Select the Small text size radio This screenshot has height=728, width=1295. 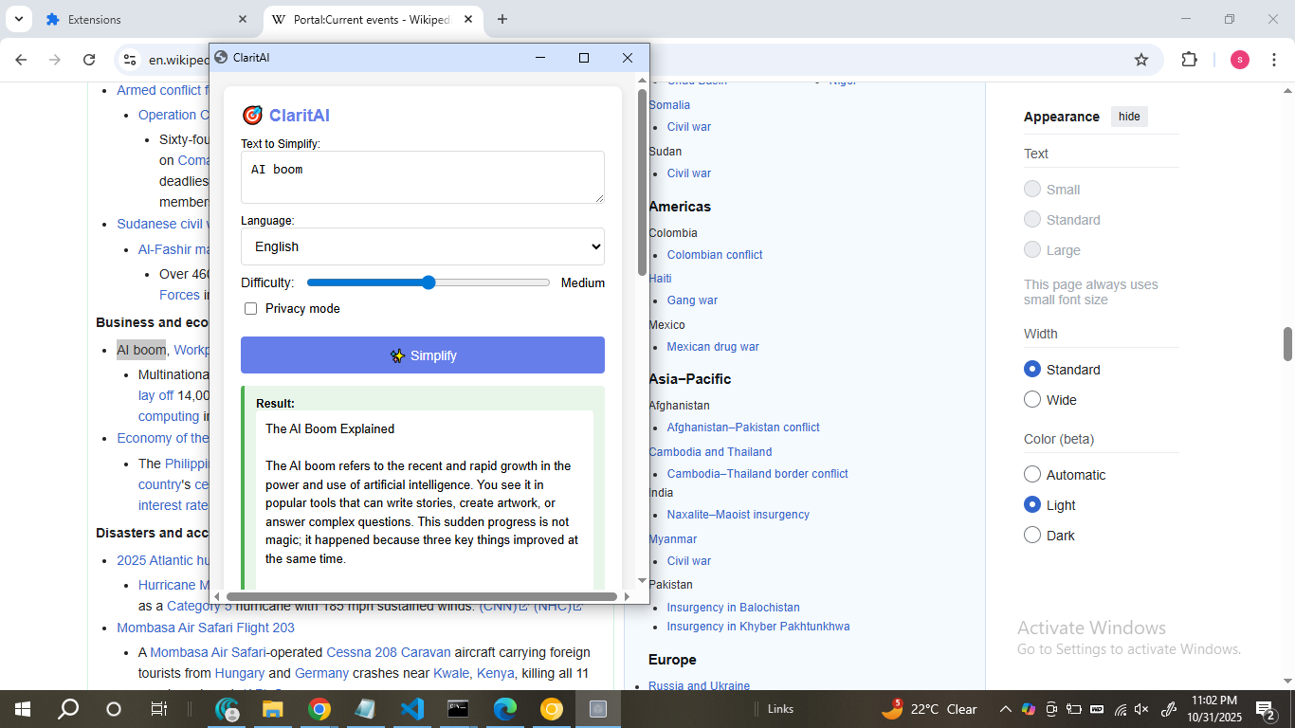point(1032,189)
